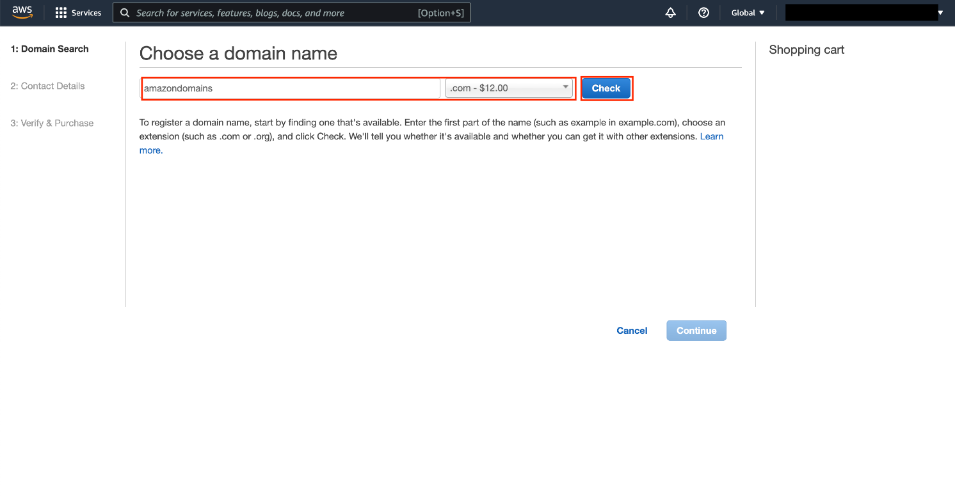This screenshot has width=955, height=497.
Task: Select step 2: Contact Details
Action: (x=47, y=86)
